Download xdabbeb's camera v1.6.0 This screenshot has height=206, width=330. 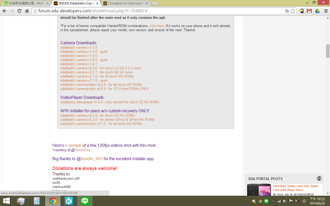79,56
